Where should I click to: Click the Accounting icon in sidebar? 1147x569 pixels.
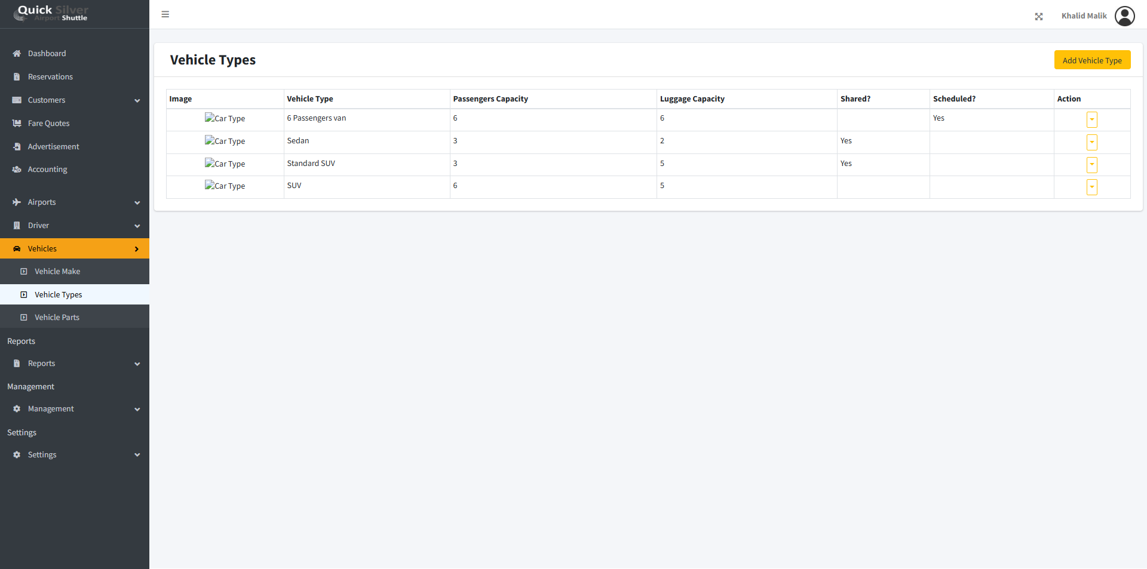17,170
